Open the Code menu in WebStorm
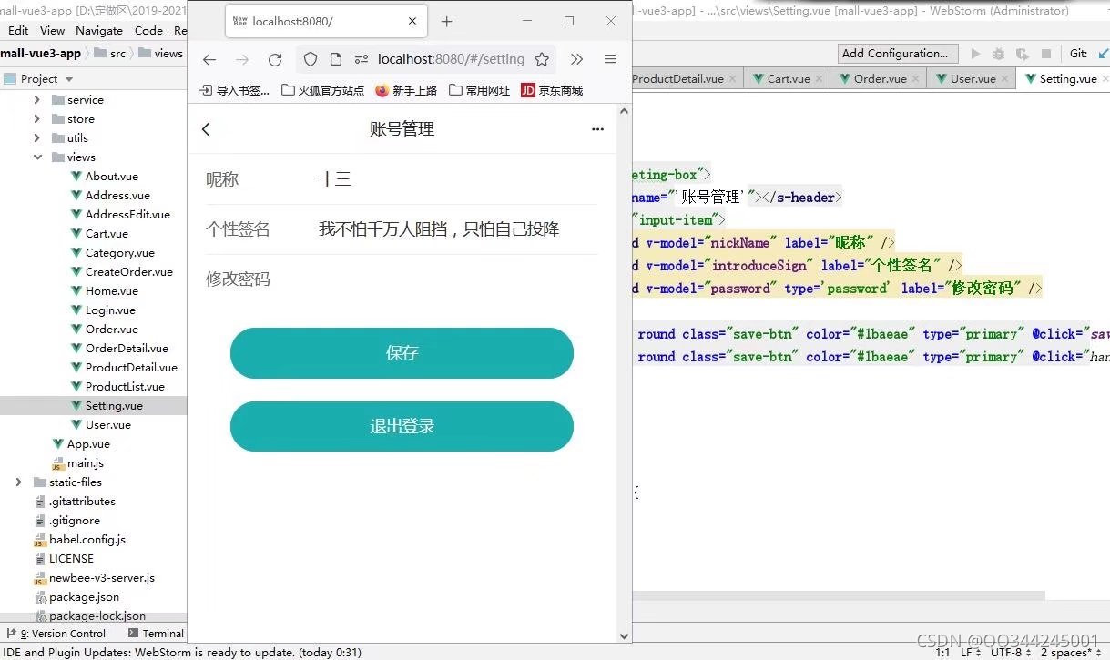 (x=148, y=30)
